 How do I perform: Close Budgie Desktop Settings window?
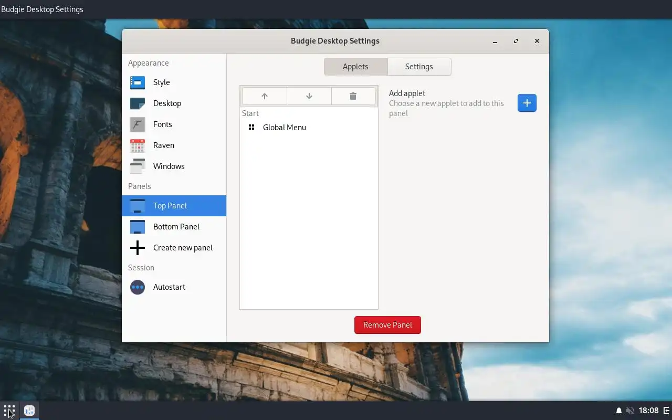tap(537, 41)
